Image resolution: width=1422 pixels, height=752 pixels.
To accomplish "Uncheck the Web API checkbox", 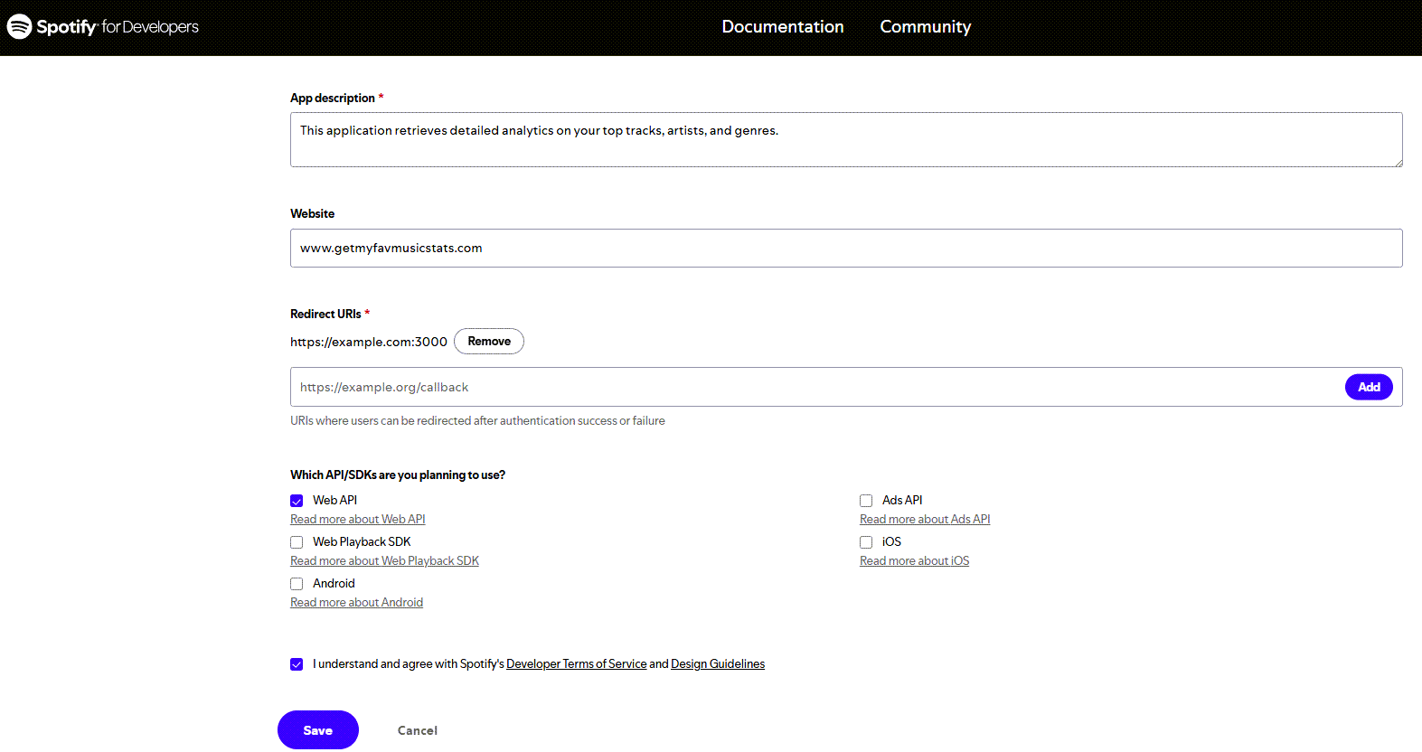I will pos(297,501).
